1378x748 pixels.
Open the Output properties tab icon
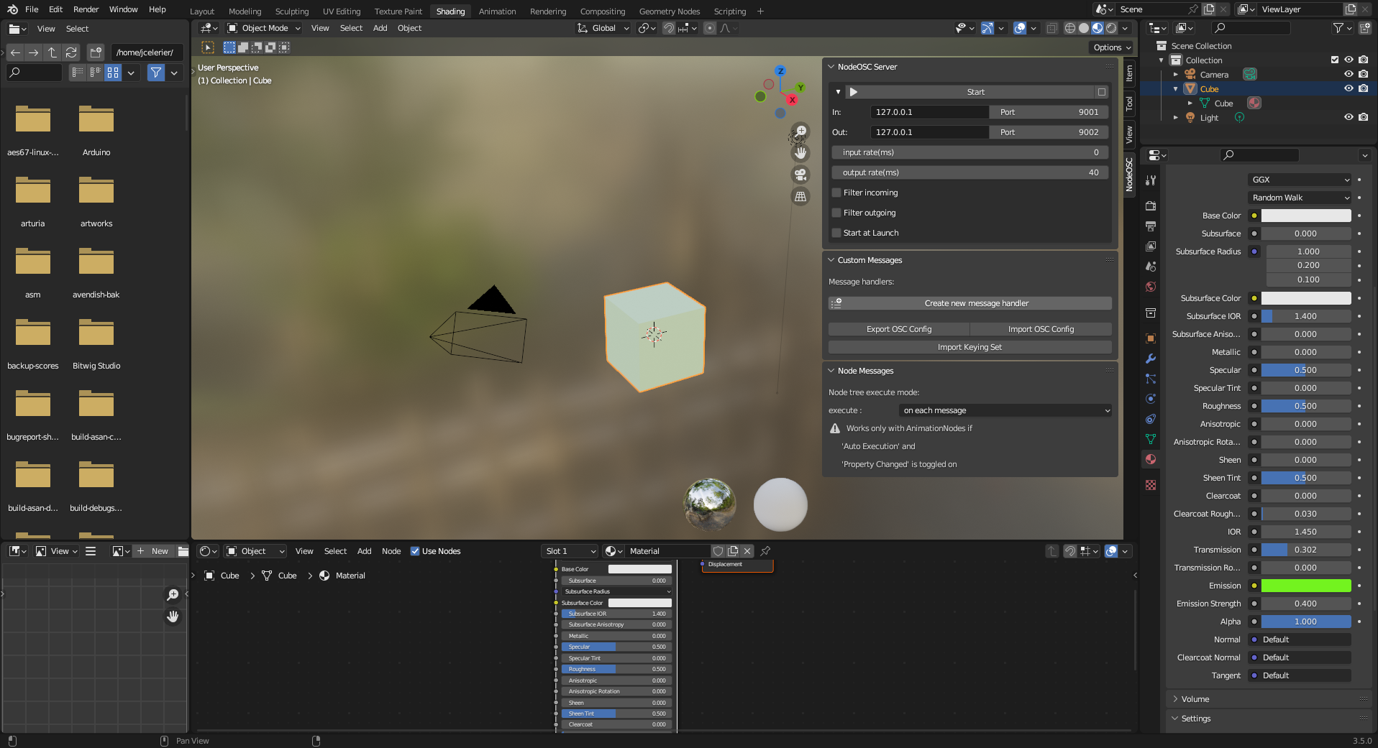pos(1151,226)
